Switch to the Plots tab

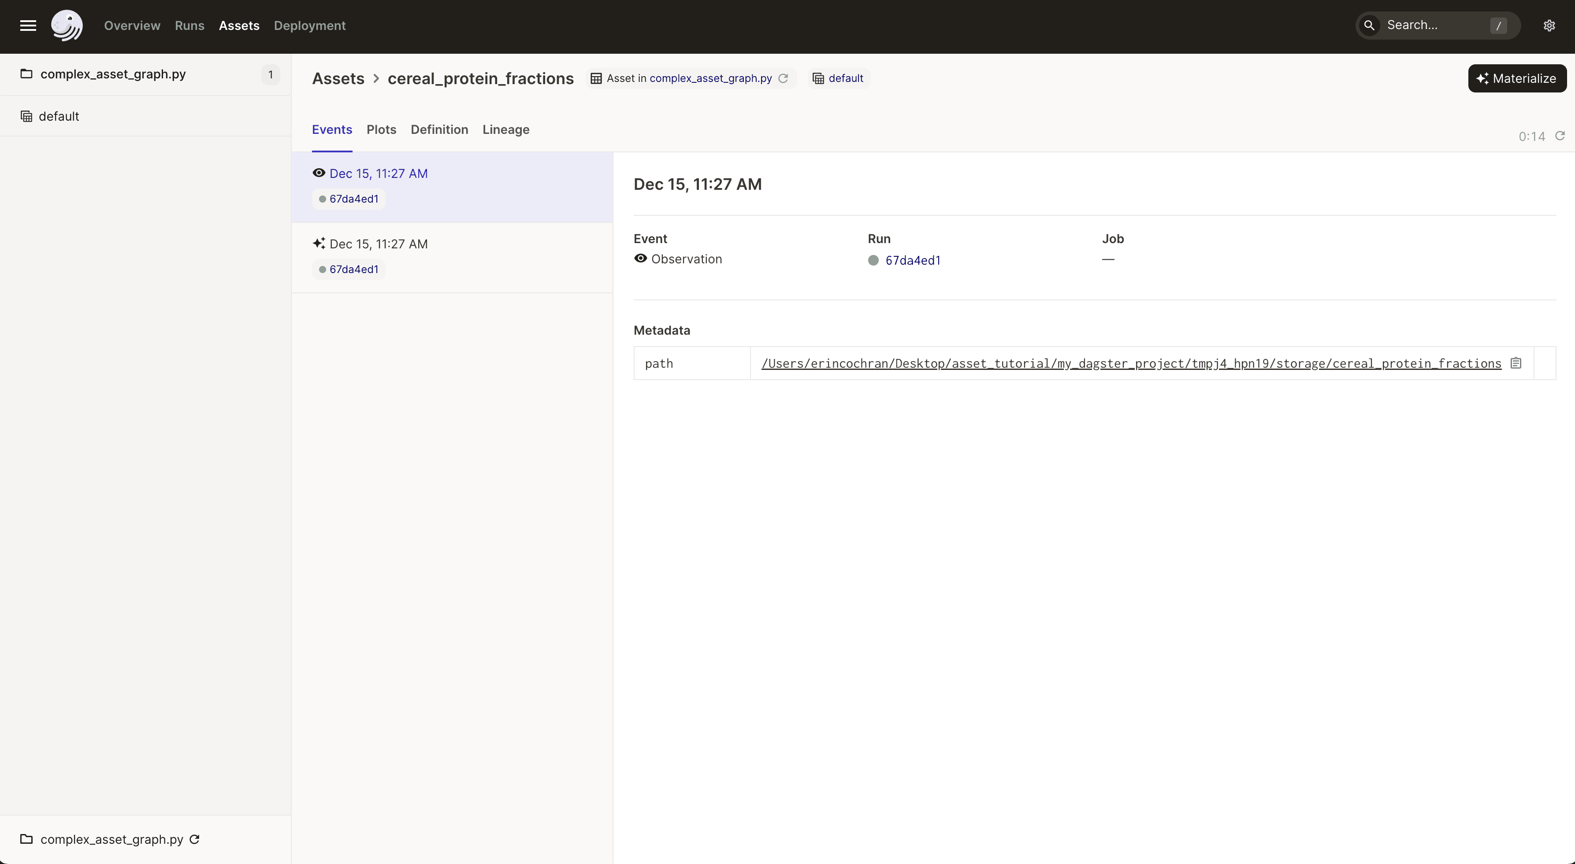[381, 129]
